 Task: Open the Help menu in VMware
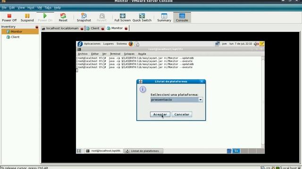58,8
